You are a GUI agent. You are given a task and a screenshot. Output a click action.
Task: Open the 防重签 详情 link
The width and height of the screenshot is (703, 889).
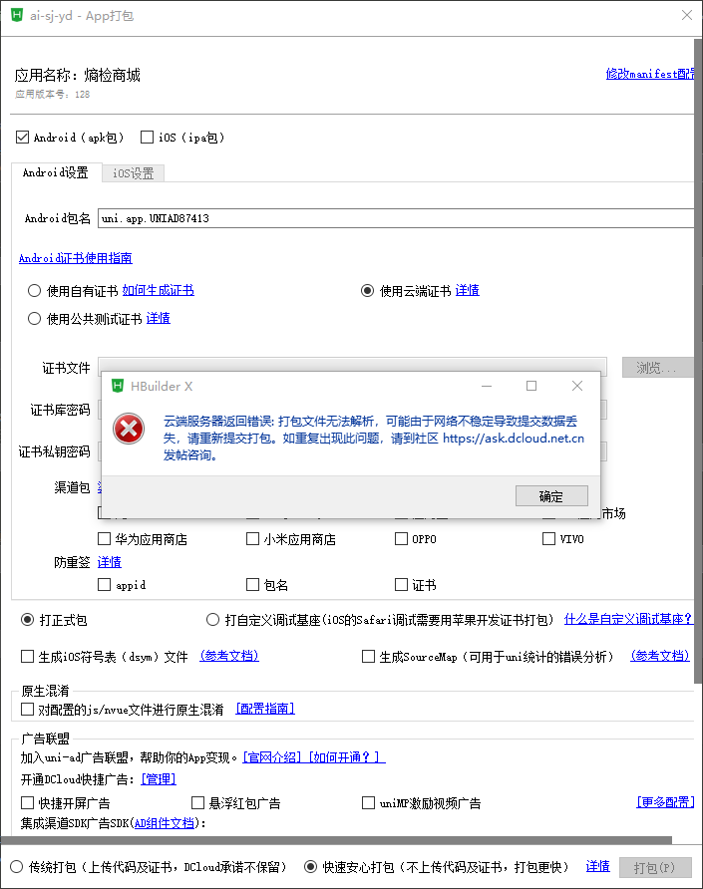coord(110,562)
